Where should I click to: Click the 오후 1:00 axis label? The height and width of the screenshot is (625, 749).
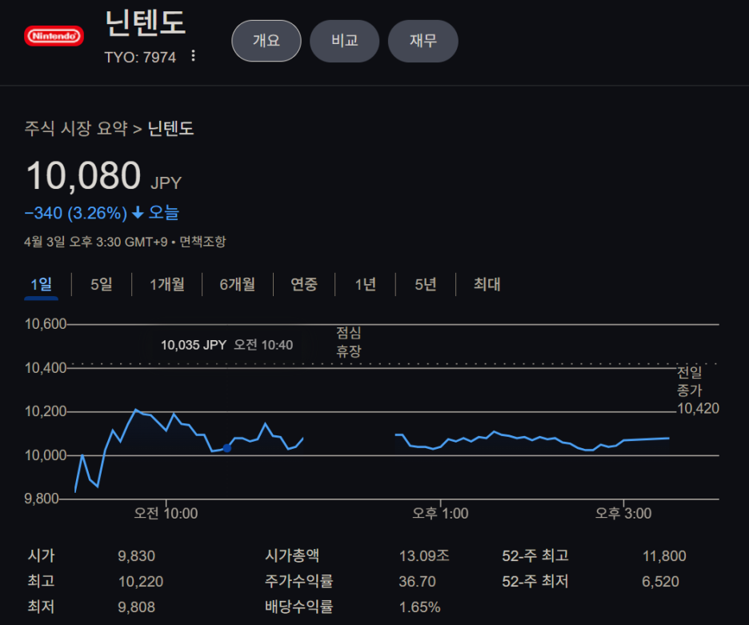click(440, 513)
